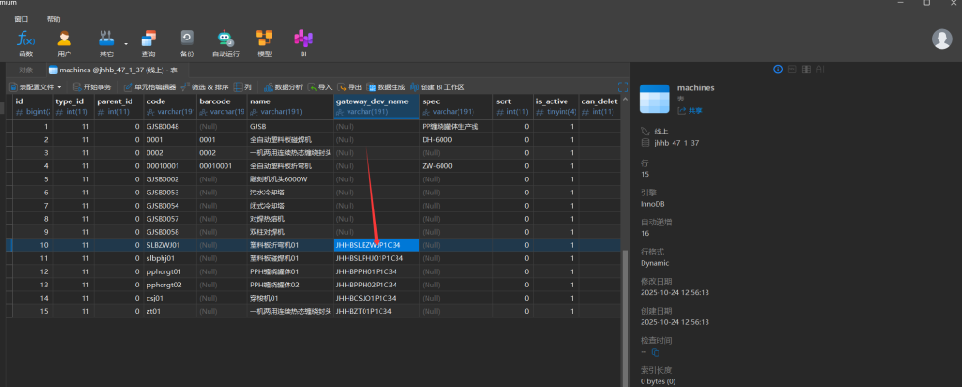Toggle the full-screen expand icon above grid
Image resolution: width=962 pixels, height=387 pixels.
[x=622, y=86]
